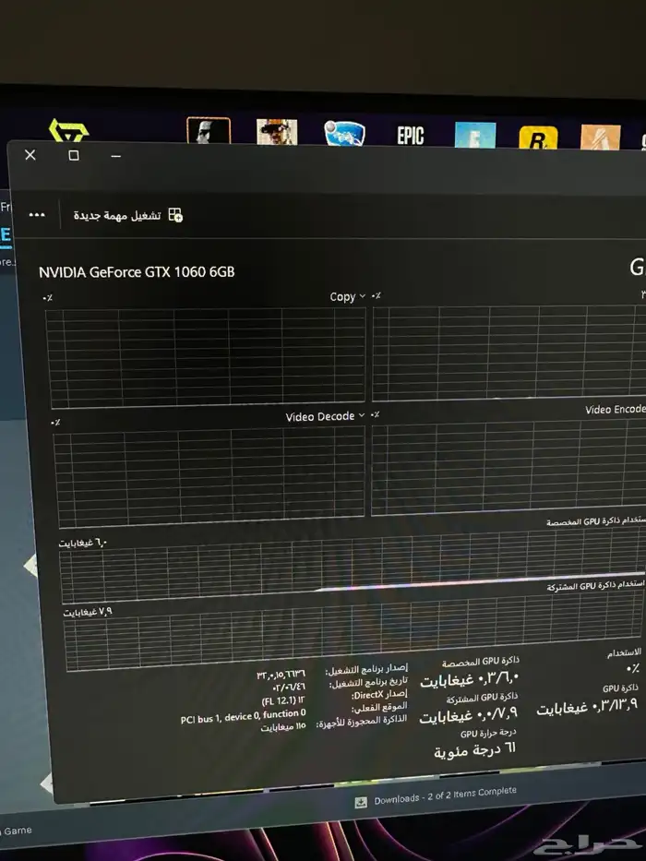Screen dimensions: 646x861
Task: Open the desktop icon showing man with sunglasses
Action: tap(277, 132)
